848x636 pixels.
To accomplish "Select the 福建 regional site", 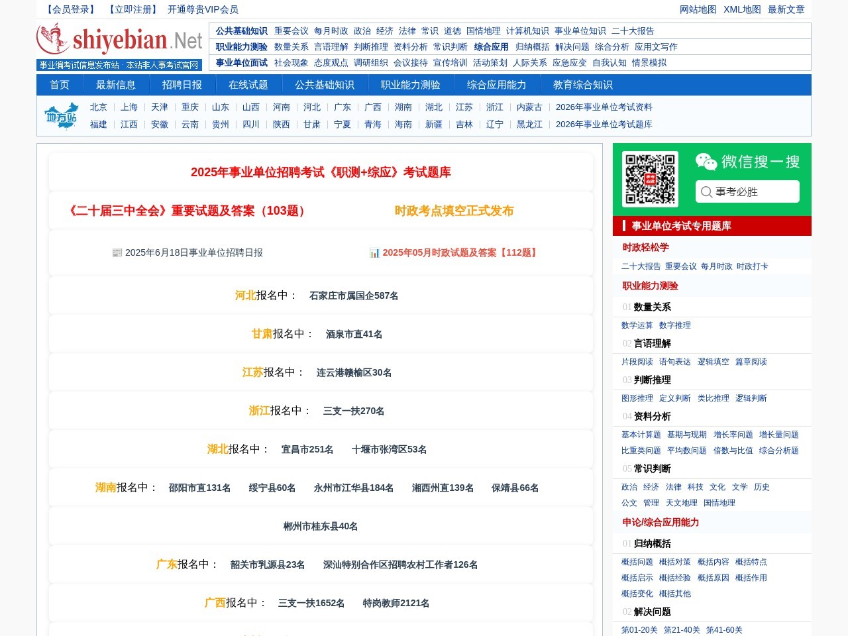I will point(99,125).
